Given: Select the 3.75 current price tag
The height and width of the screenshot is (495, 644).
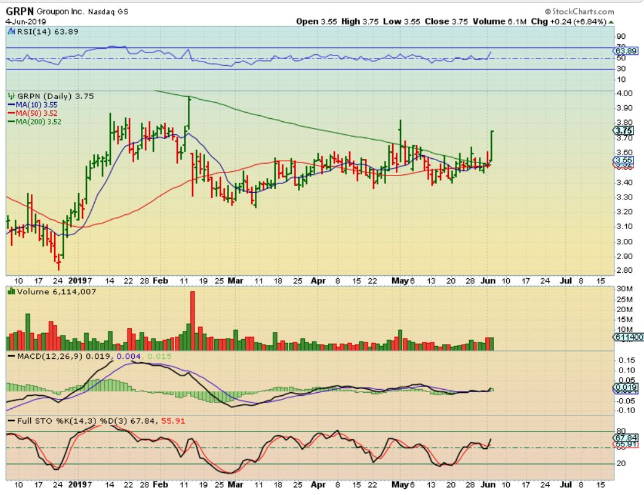Looking at the screenshot, I should pos(622,131).
